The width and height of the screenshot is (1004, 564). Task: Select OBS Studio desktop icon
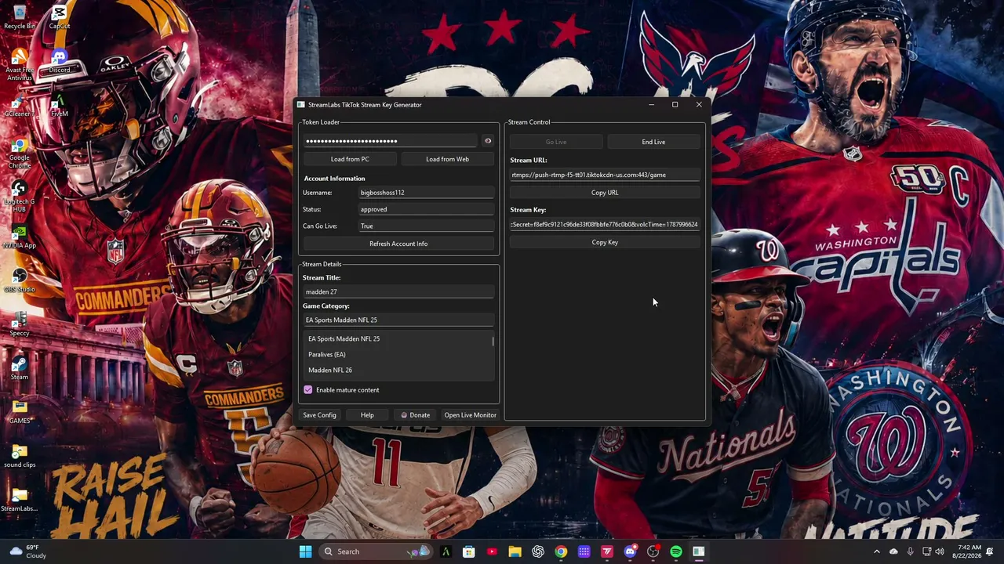pyautogui.click(x=20, y=281)
